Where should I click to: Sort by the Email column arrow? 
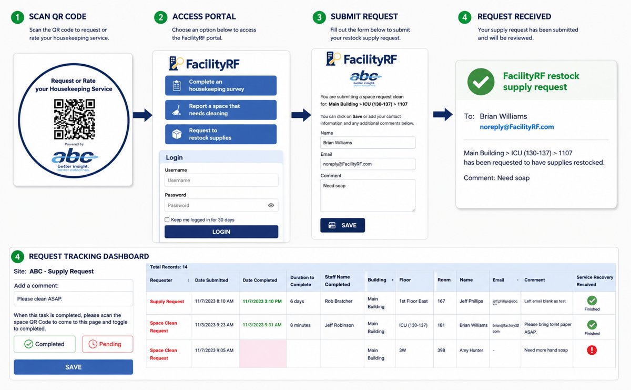[x=518, y=280]
